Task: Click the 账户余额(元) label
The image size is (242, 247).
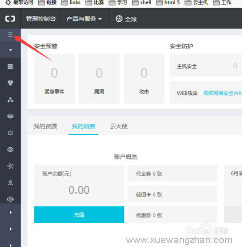Action: click(x=57, y=174)
